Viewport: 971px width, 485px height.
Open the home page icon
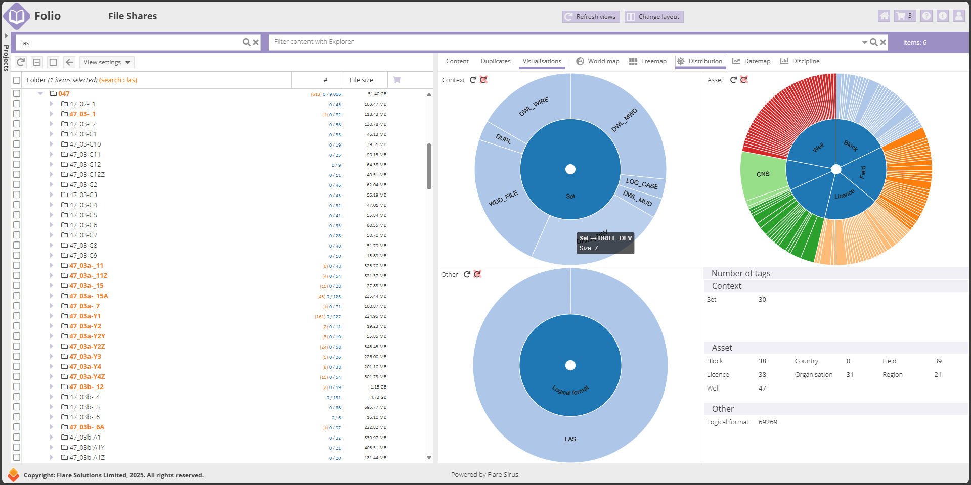884,16
